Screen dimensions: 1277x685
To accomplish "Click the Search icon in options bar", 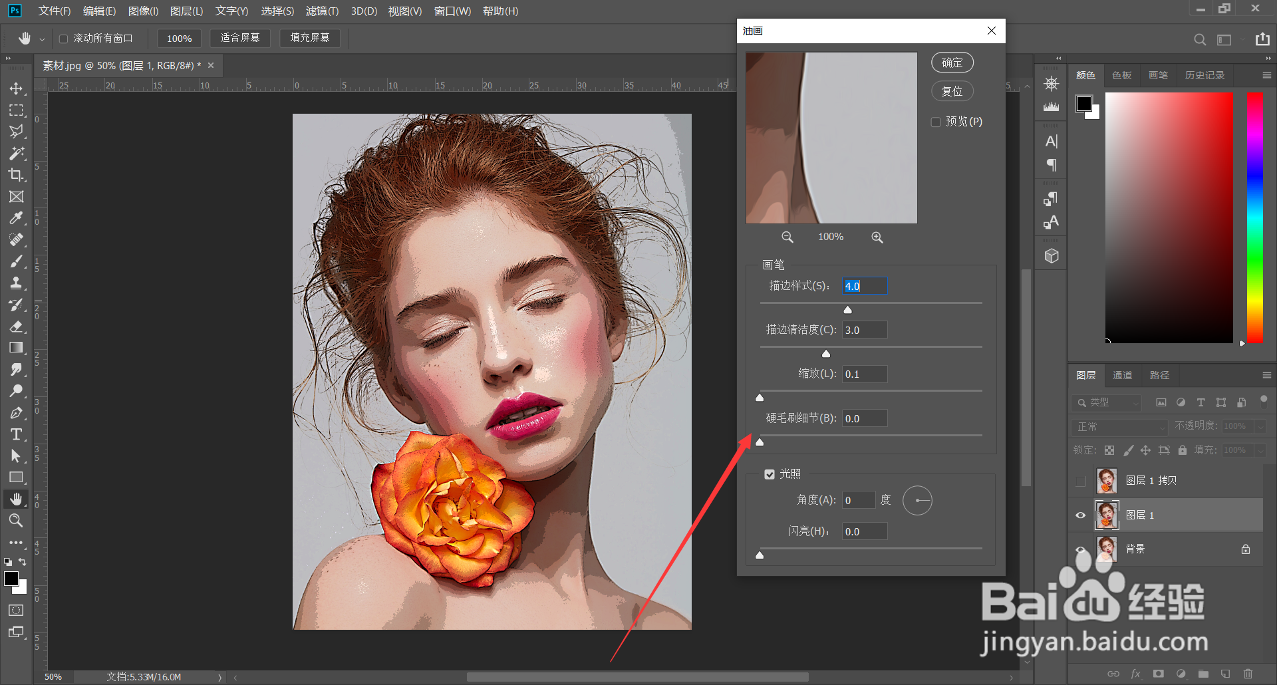I will coord(1200,39).
